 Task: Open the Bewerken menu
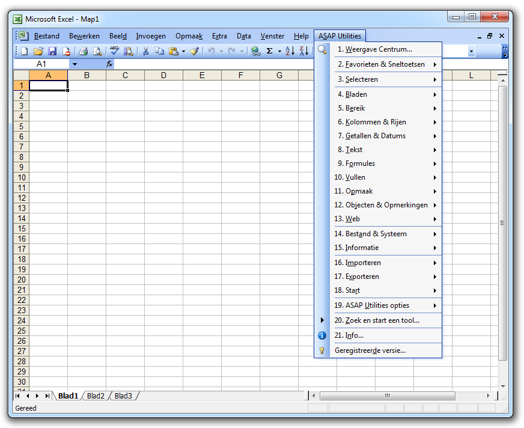(x=84, y=36)
